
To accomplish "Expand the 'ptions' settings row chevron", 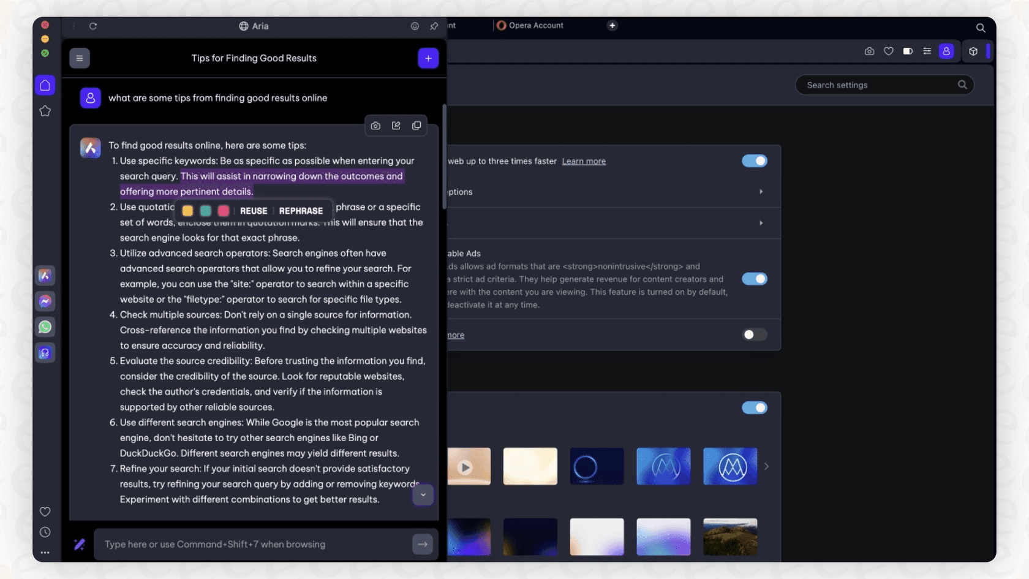I will coord(761,191).
